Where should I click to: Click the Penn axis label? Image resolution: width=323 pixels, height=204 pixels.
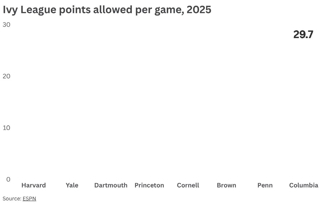(x=265, y=185)
